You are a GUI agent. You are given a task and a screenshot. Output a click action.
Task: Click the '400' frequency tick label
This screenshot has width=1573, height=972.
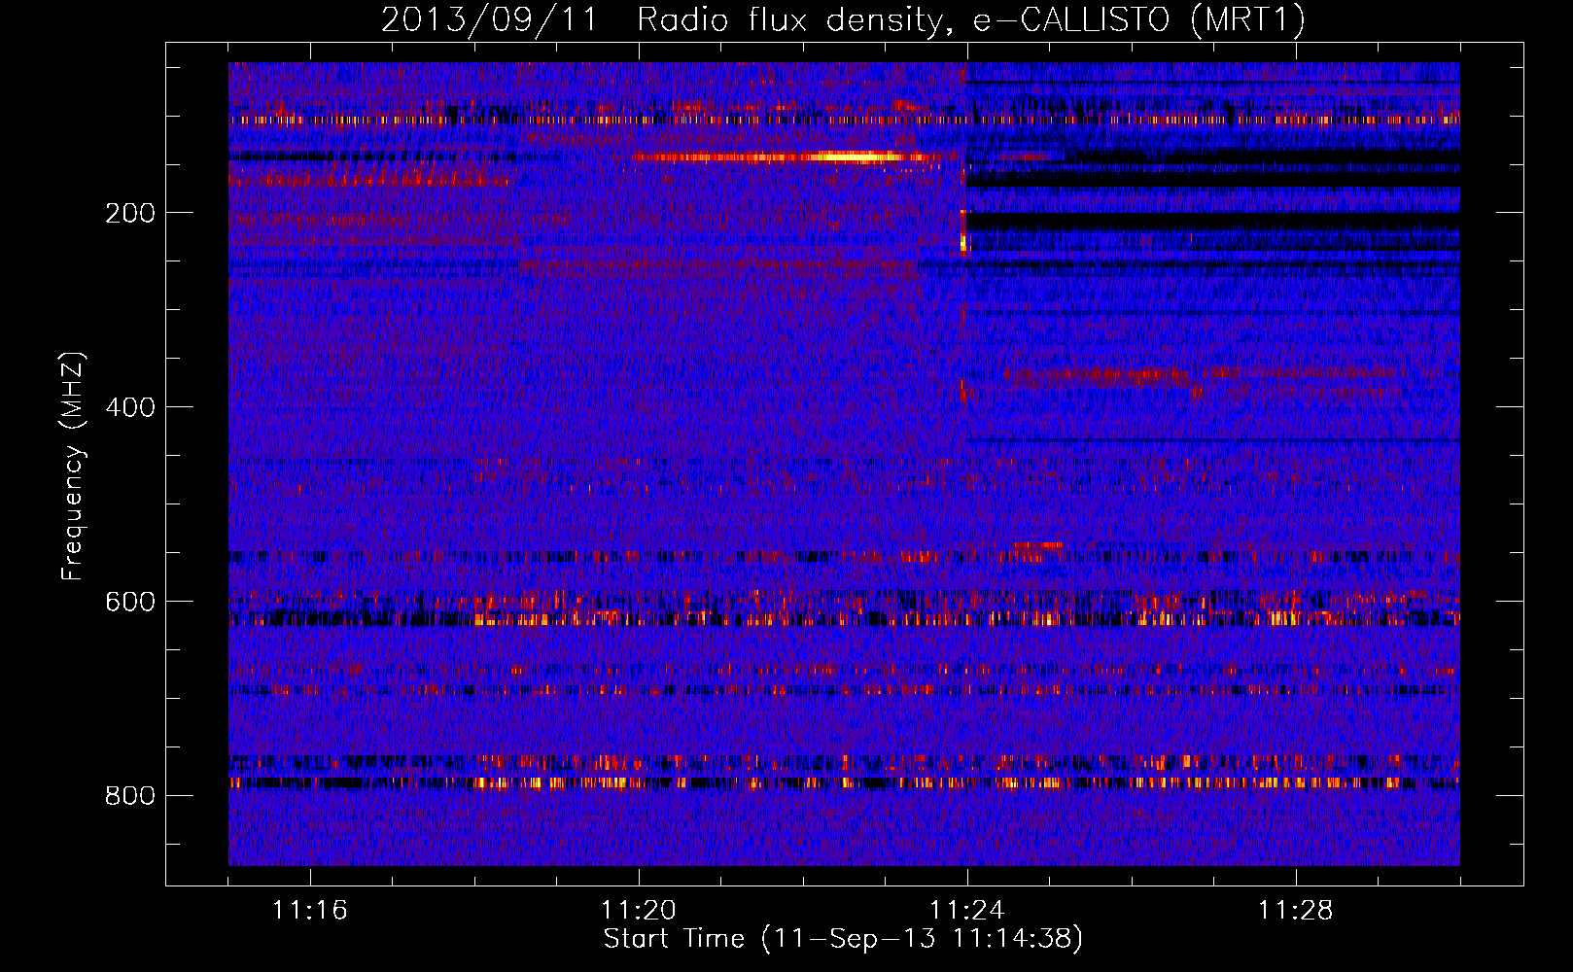click(x=130, y=407)
